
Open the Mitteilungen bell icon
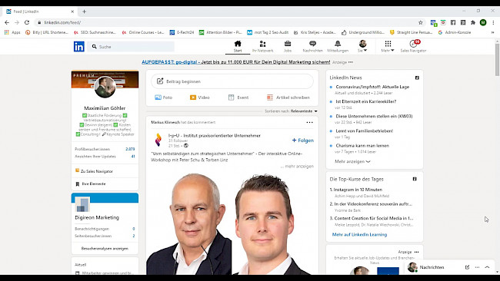point(338,47)
